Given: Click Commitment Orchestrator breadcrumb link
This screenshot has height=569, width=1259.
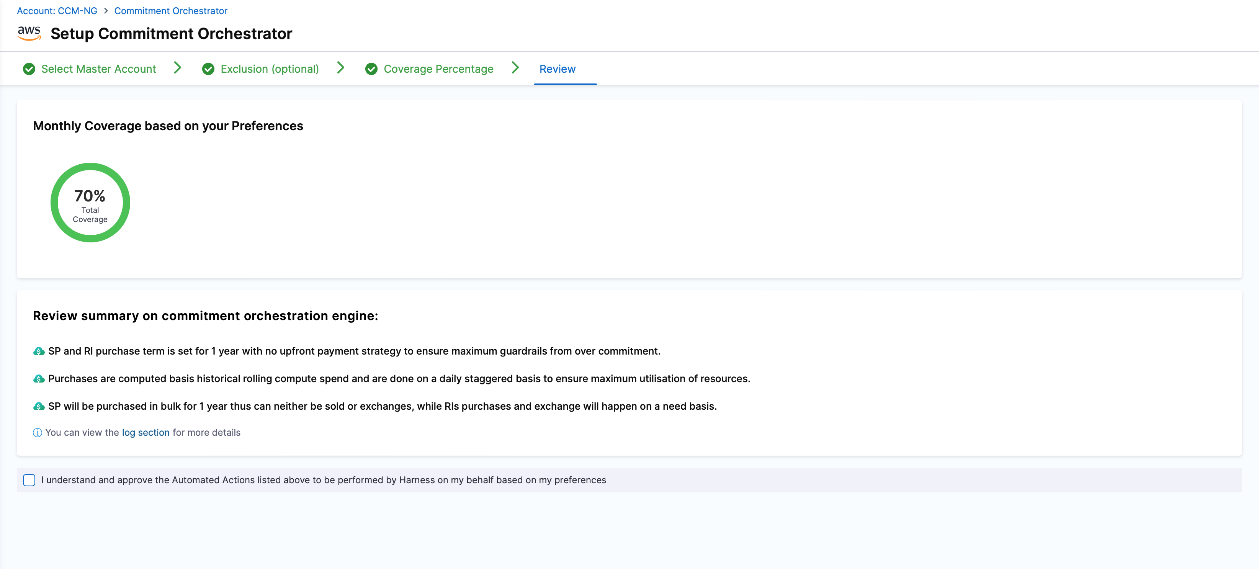Looking at the screenshot, I should 170,11.
